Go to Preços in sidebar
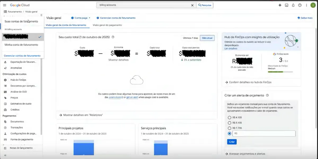Viewport: 318px width, 159px height. pyautogui.click(x=14, y=98)
